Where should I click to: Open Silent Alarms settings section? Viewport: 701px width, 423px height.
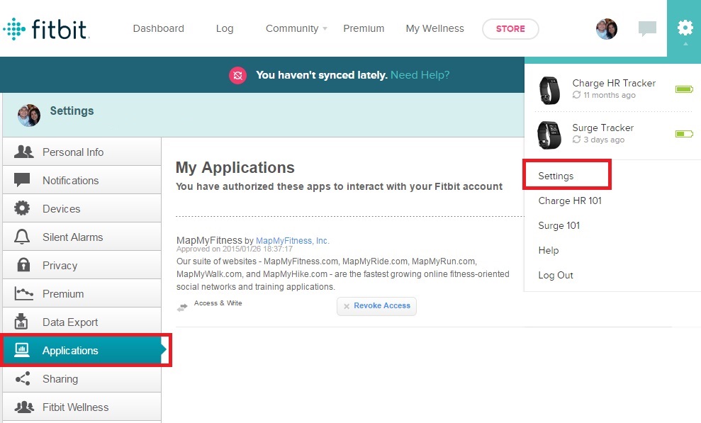tap(82, 237)
